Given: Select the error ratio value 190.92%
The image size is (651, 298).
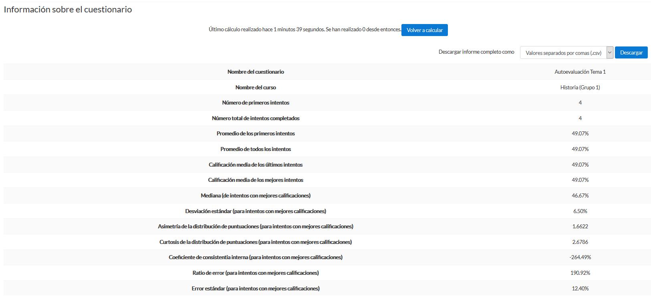Looking at the screenshot, I should click(x=580, y=273).
